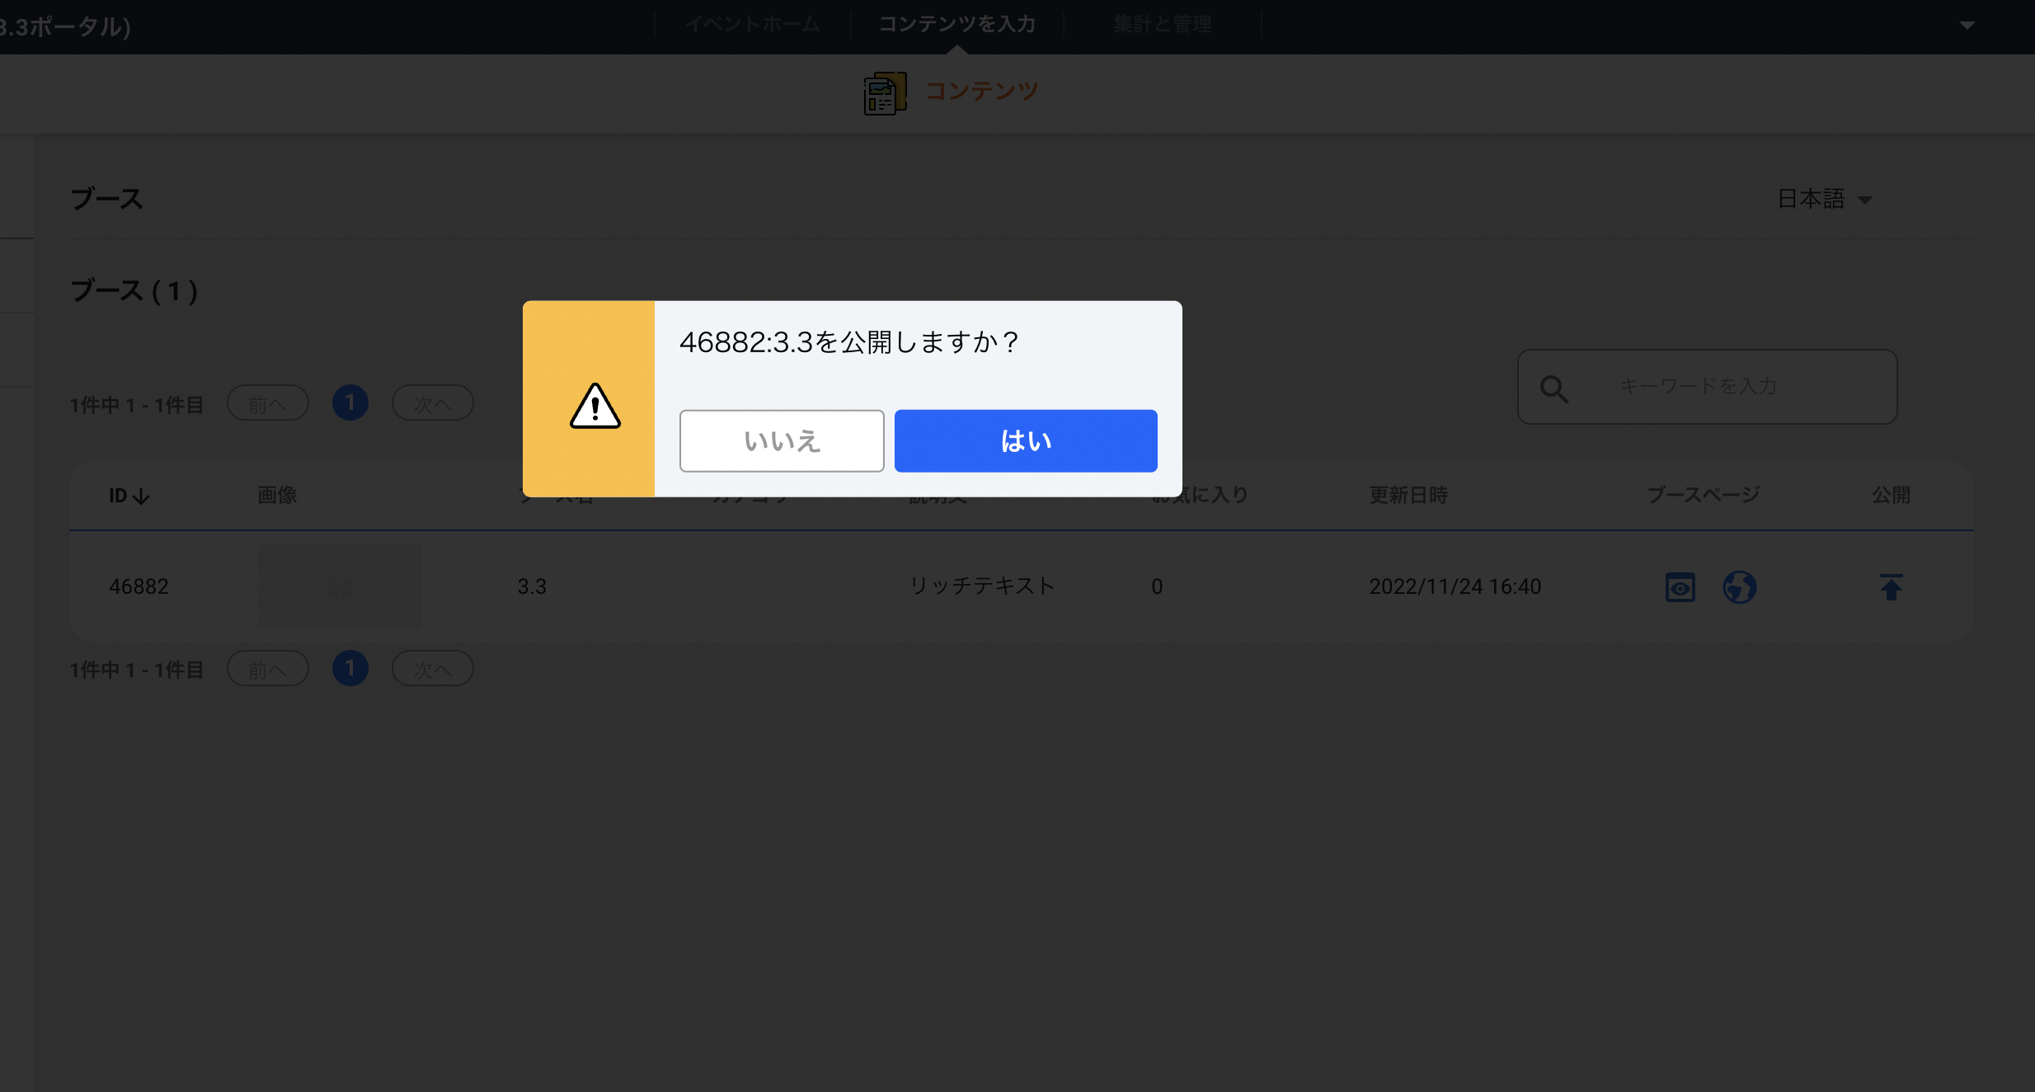Cancel publishing with the いいえ button
The height and width of the screenshot is (1092, 2035).
tap(782, 440)
